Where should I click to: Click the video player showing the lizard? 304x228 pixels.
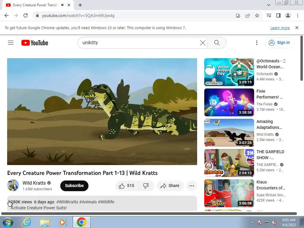pos(102,112)
